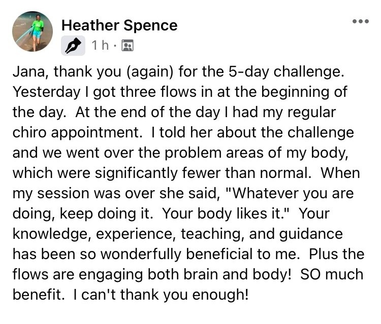This screenshot has height=324, width=381.
Task: Click the line starting knowledge, experience
Action: pos(178,234)
